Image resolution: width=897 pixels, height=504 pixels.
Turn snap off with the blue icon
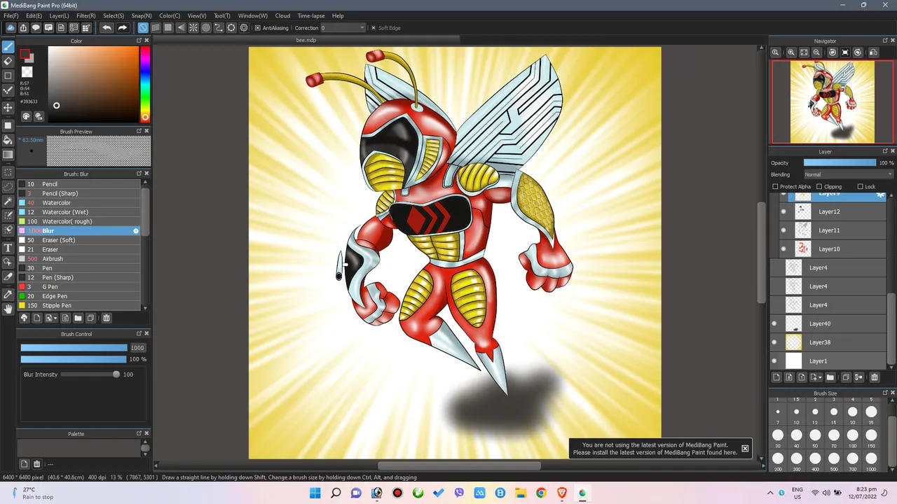(x=143, y=27)
